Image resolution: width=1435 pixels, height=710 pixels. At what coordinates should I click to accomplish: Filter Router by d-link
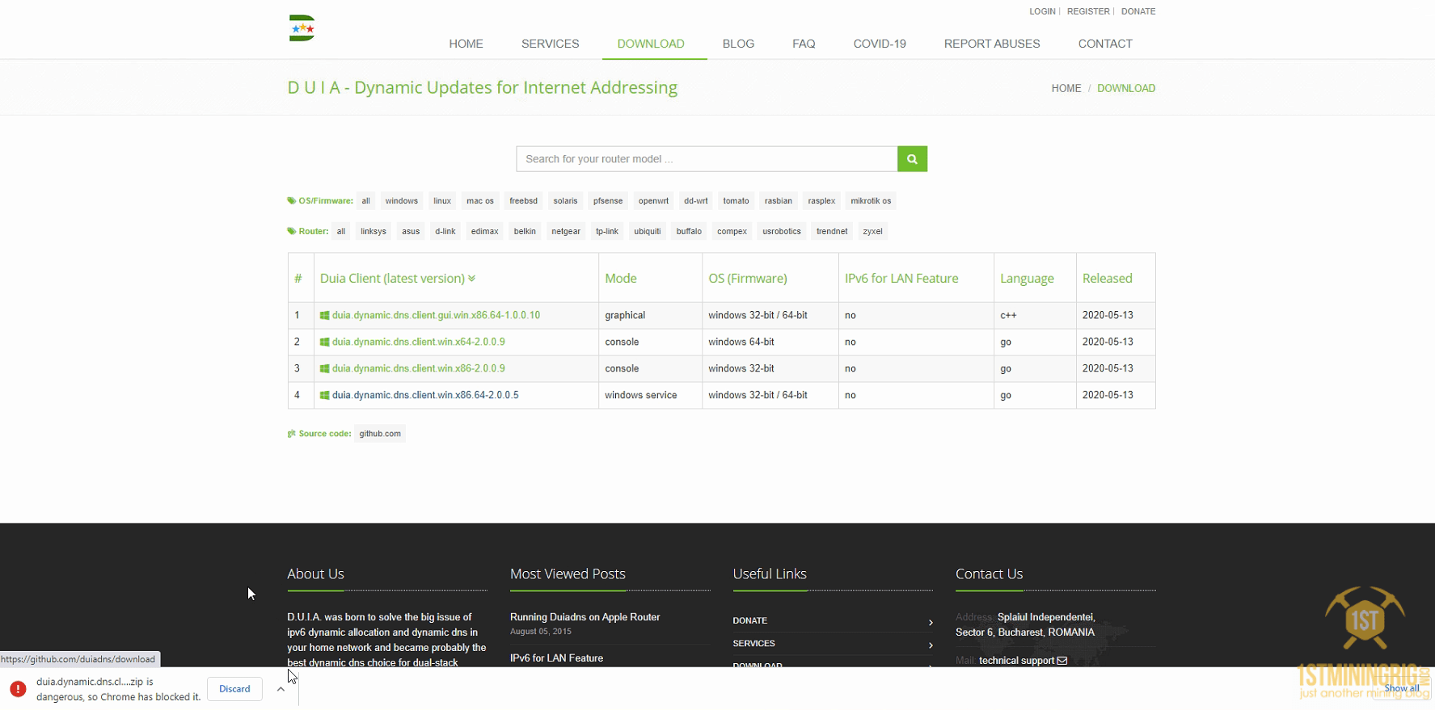pos(445,232)
